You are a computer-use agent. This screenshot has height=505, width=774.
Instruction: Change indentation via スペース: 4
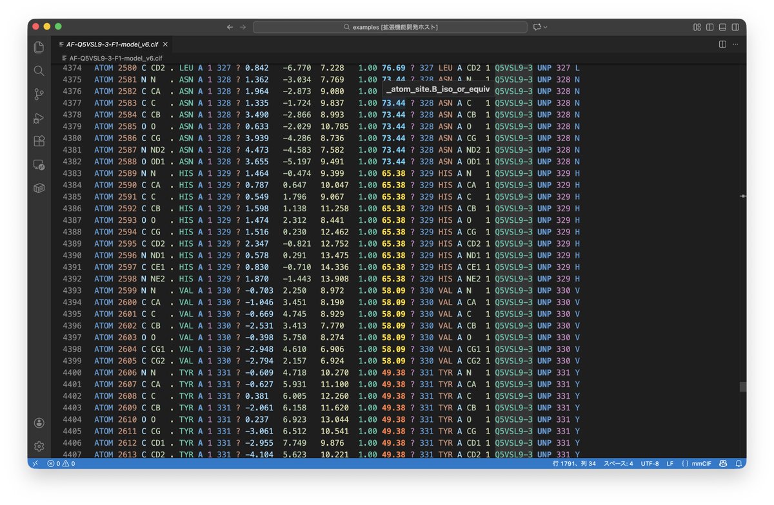618,463
